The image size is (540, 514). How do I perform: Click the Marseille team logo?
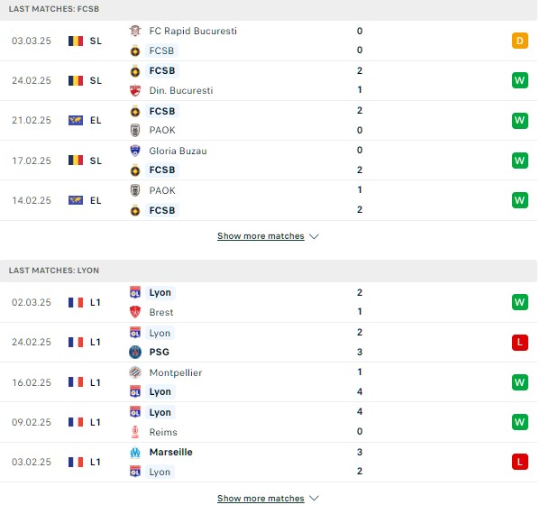tap(135, 452)
